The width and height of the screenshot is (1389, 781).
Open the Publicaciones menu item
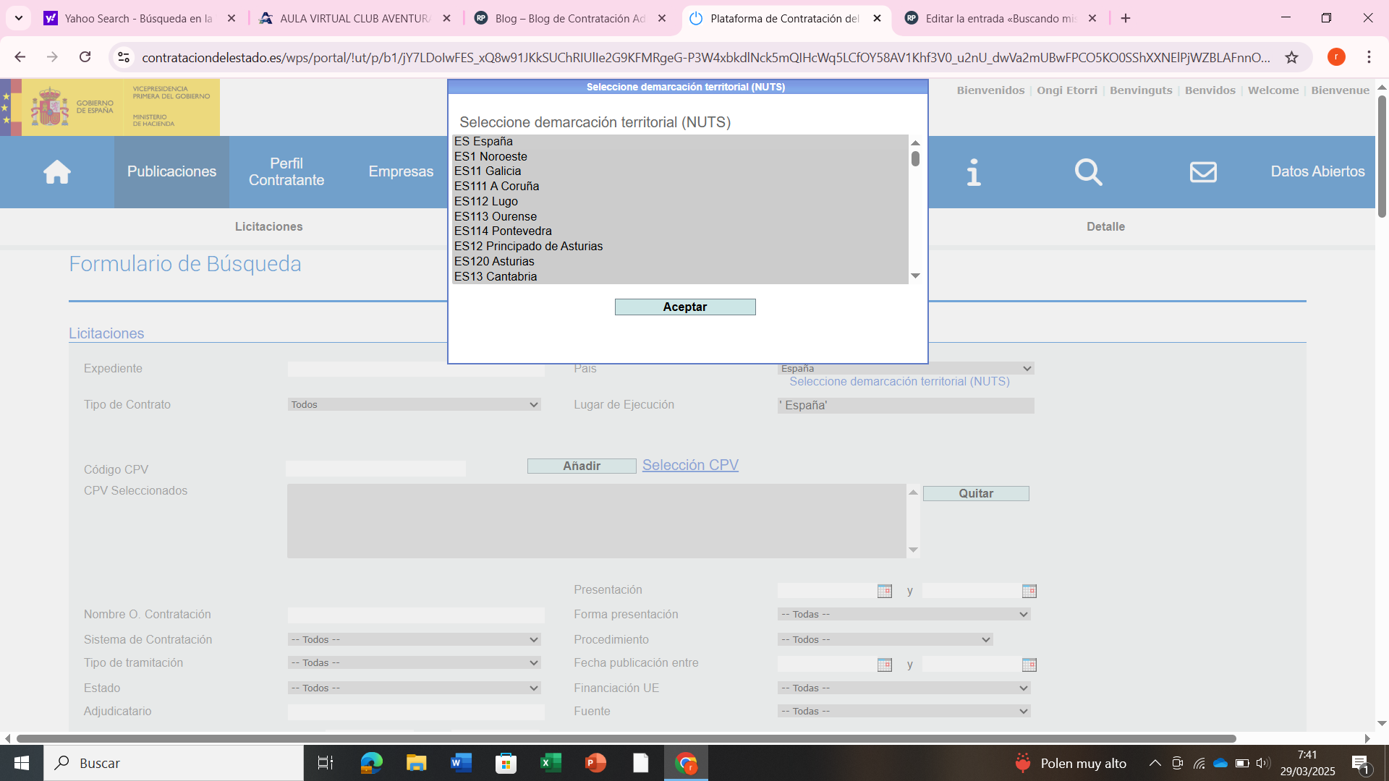tap(171, 172)
